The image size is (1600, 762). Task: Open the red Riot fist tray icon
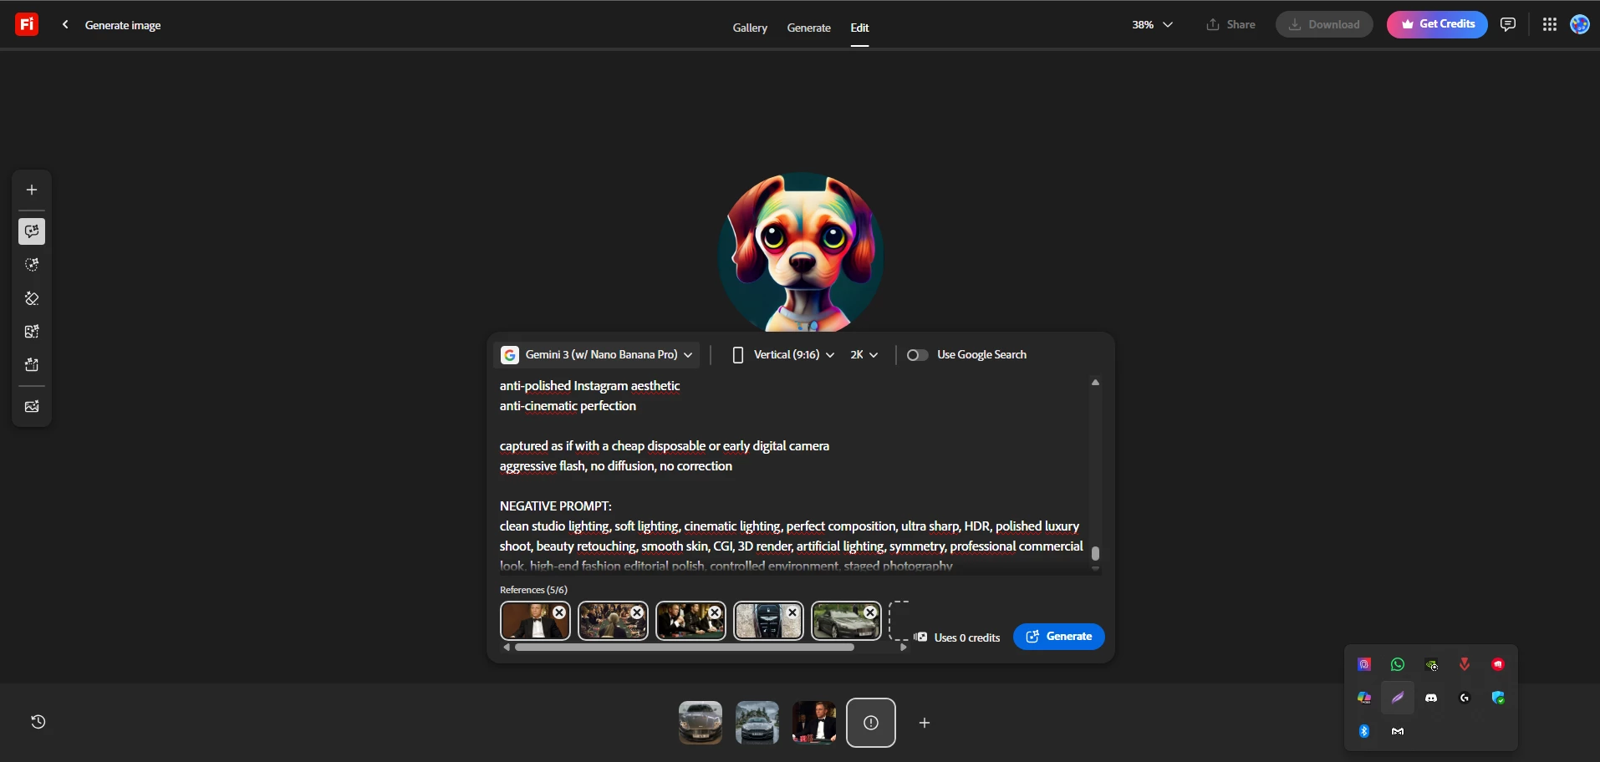coord(1498,664)
